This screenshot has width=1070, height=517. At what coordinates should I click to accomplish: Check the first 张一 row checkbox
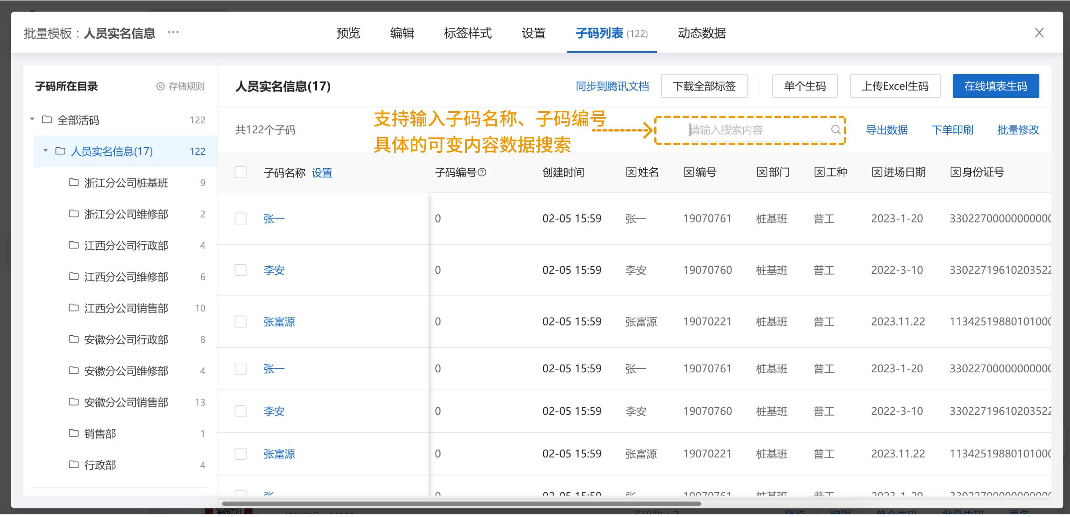(240, 219)
